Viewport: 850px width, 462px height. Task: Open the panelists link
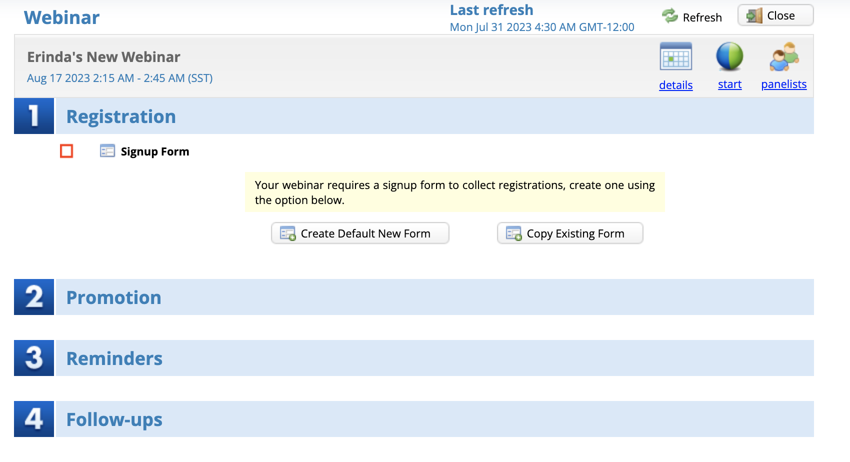pos(783,84)
